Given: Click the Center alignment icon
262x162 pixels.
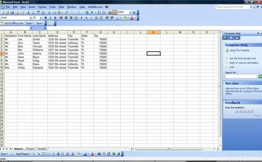Looking at the screenshot, I should [66, 18].
